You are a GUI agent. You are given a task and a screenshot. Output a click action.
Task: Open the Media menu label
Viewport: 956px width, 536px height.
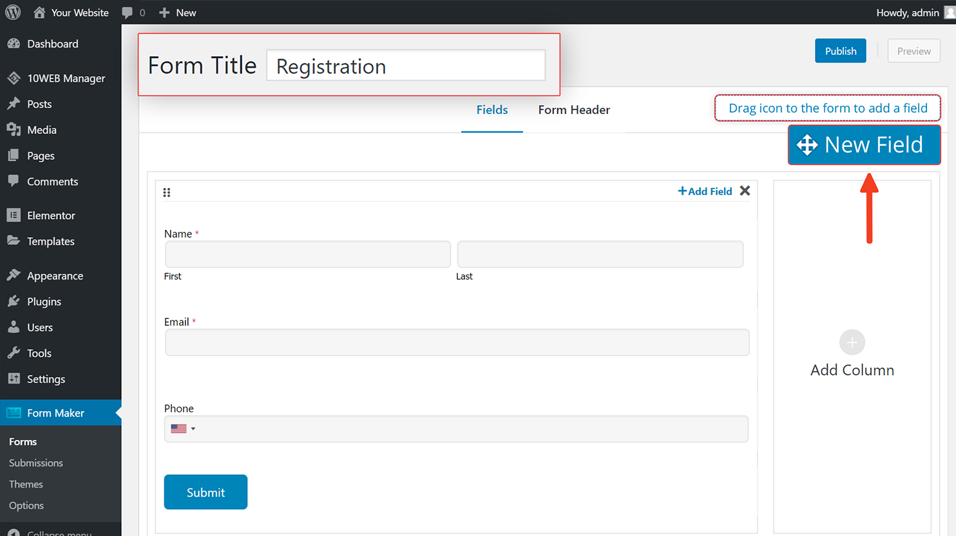click(42, 130)
